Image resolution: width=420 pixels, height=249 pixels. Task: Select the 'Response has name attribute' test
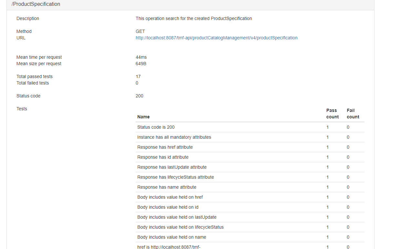pos(167,187)
